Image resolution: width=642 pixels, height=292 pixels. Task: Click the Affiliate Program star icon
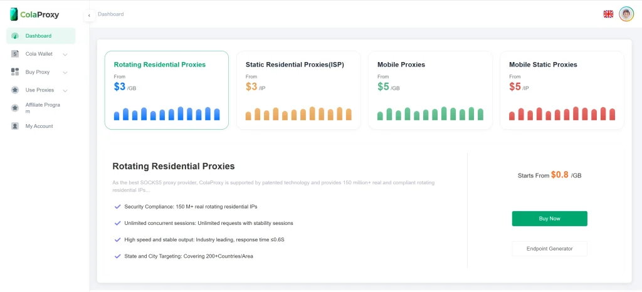click(x=15, y=108)
